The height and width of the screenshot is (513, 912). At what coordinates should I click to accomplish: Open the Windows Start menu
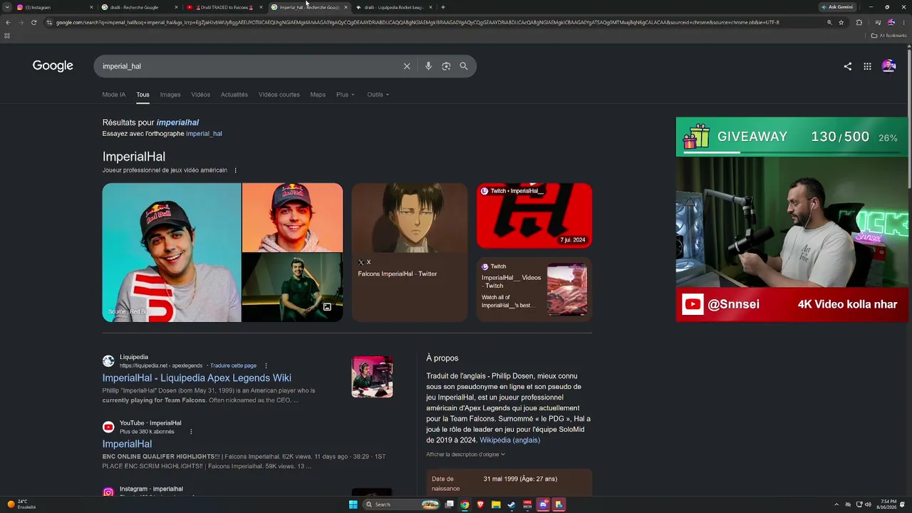pos(353,504)
